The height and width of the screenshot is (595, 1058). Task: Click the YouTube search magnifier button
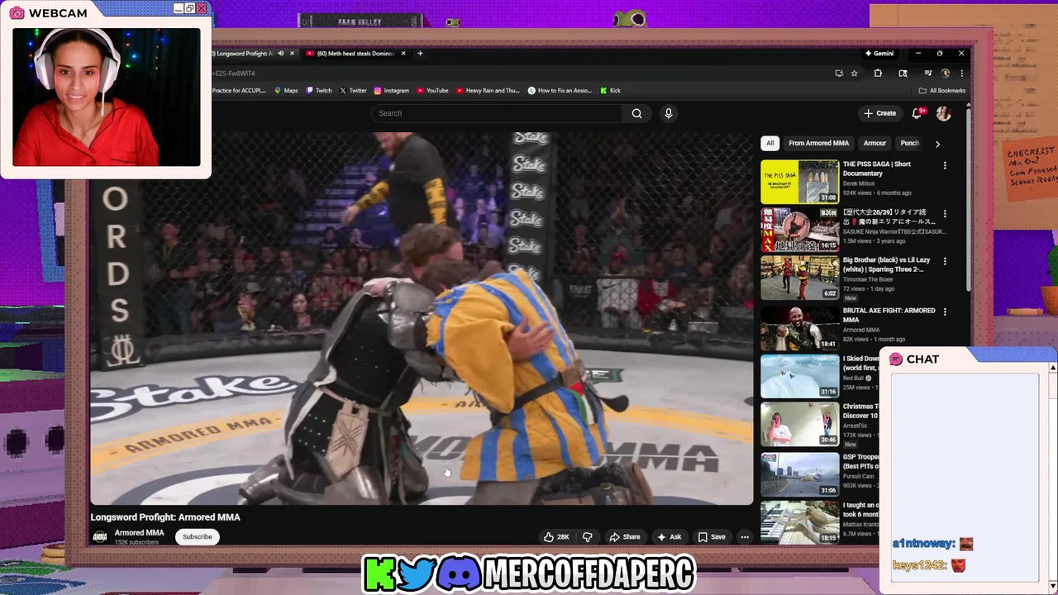tap(636, 113)
